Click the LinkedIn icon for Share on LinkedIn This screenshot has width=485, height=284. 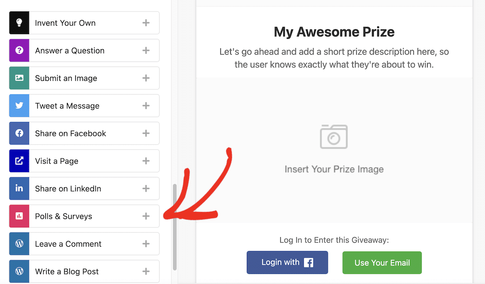19,188
